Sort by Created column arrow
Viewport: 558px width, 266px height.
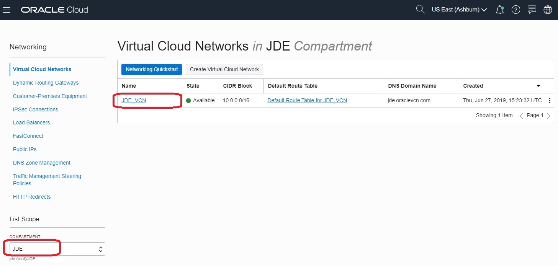point(538,86)
